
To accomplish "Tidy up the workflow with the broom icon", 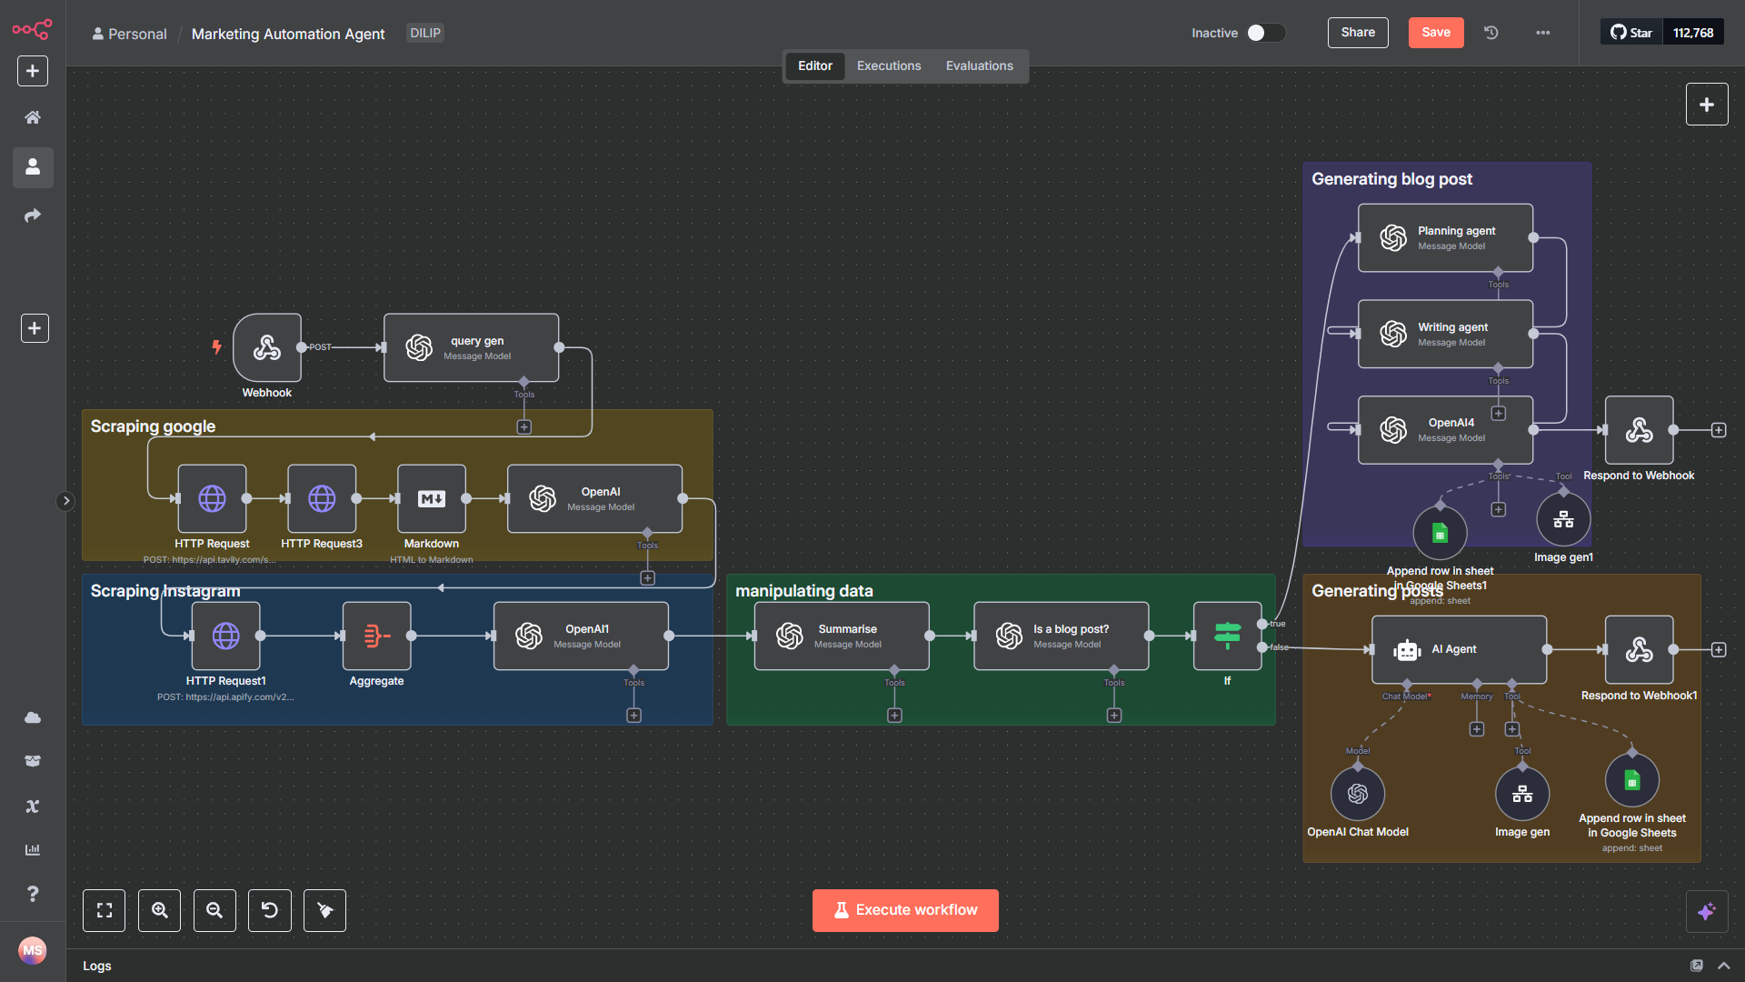I will (x=324, y=910).
